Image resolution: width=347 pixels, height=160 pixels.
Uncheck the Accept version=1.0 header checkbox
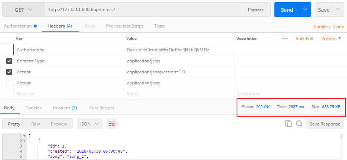[9, 72]
